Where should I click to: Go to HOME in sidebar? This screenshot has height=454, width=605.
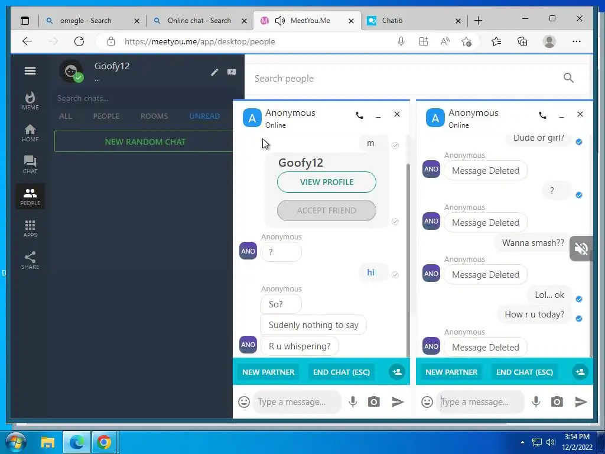pos(30,133)
